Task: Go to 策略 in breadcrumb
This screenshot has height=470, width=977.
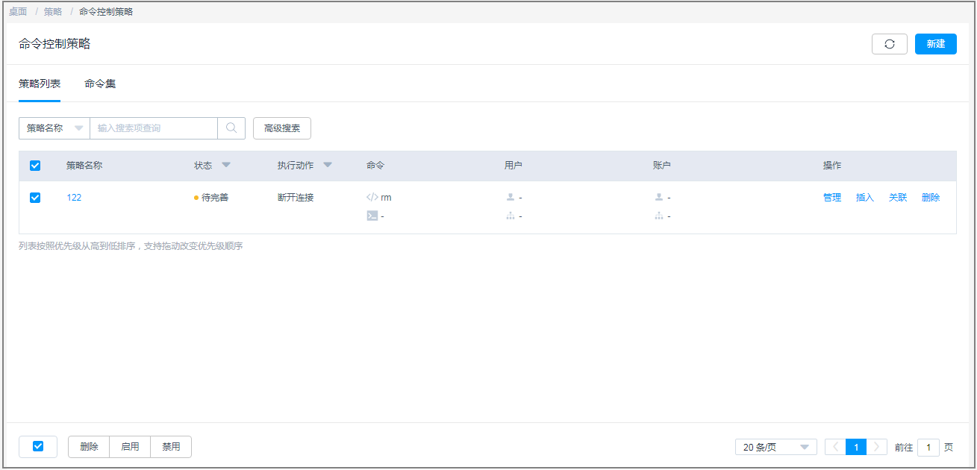Action: pos(53,12)
